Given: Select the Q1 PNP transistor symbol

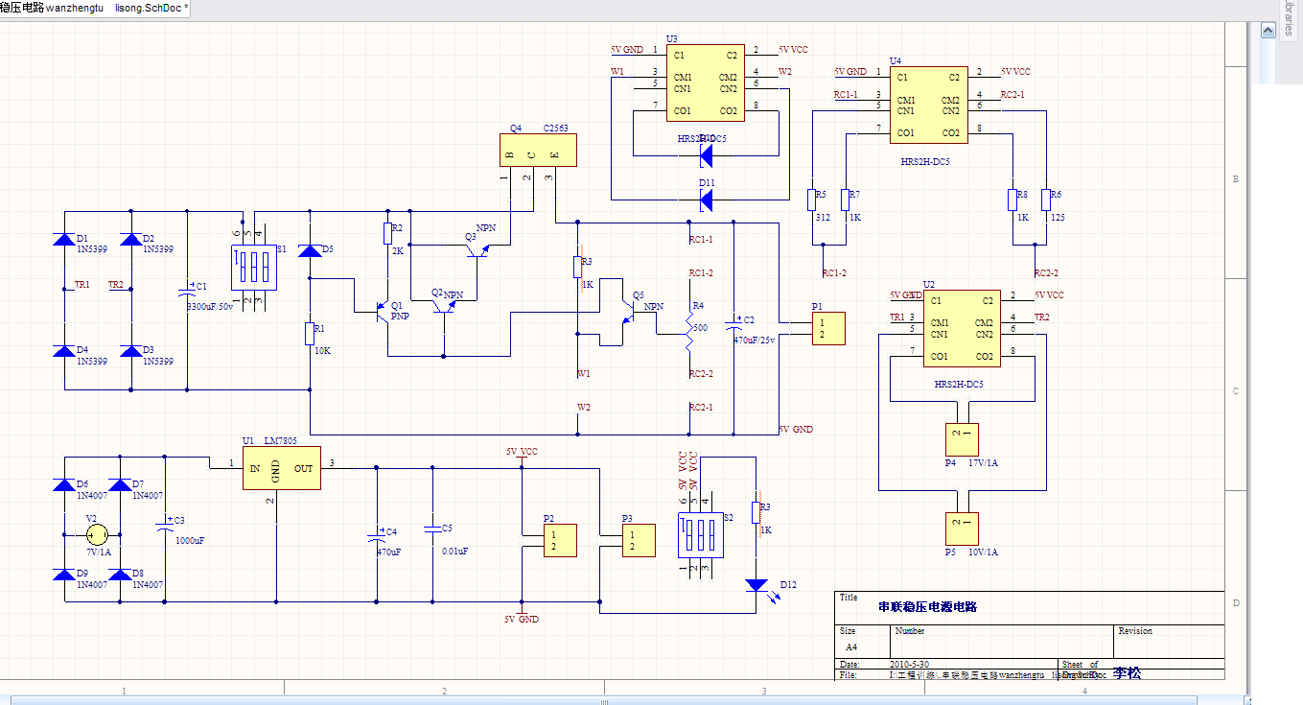Looking at the screenshot, I should (385, 310).
